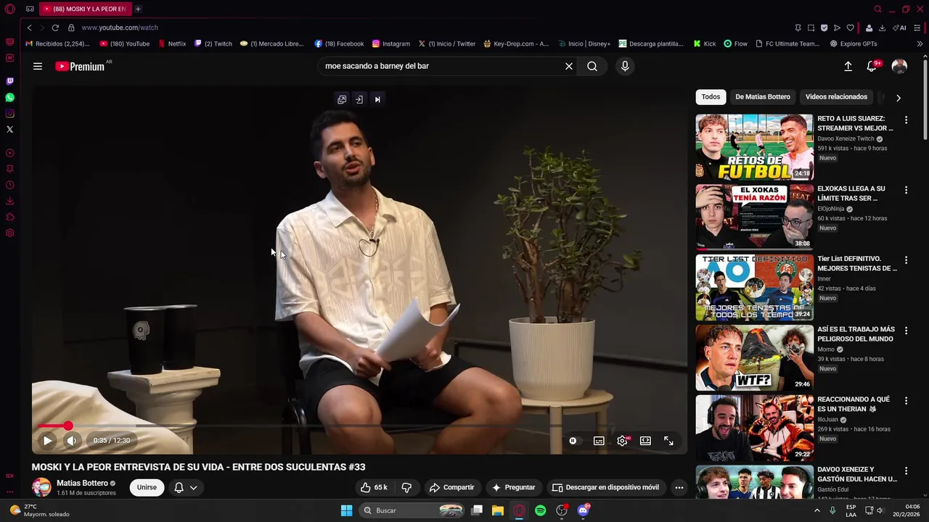Open the YouTube hamburger guide menu
This screenshot has width=929, height=522.
(38, 66)
